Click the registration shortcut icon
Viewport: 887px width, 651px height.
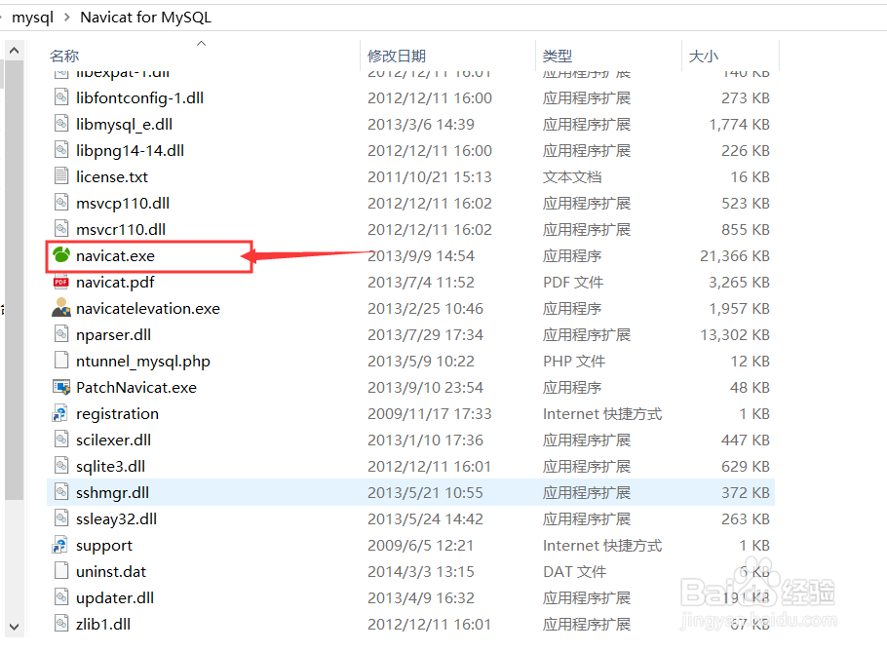coord(60,413)
